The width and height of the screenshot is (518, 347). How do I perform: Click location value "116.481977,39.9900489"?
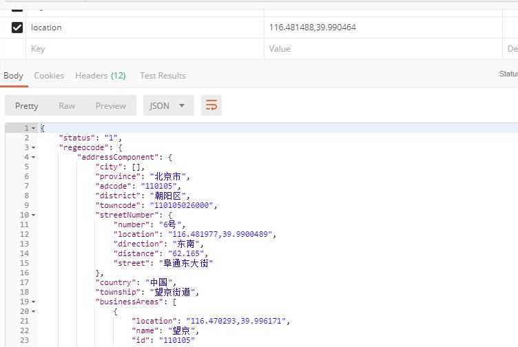pos(220,234)
